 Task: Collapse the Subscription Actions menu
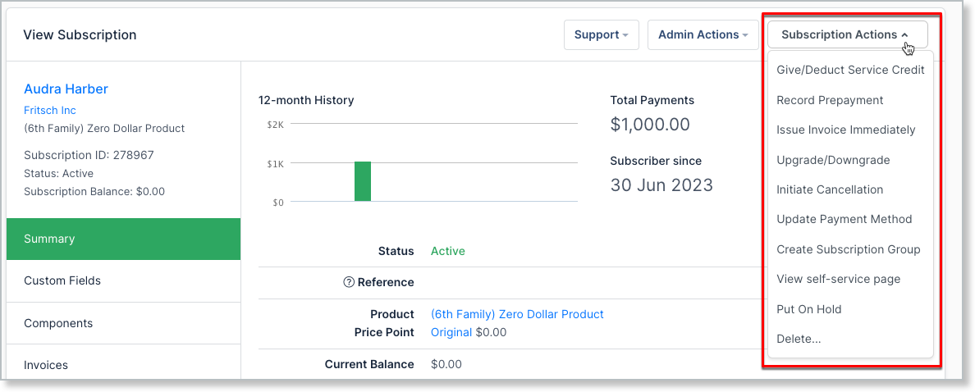[x=846, y=35]
